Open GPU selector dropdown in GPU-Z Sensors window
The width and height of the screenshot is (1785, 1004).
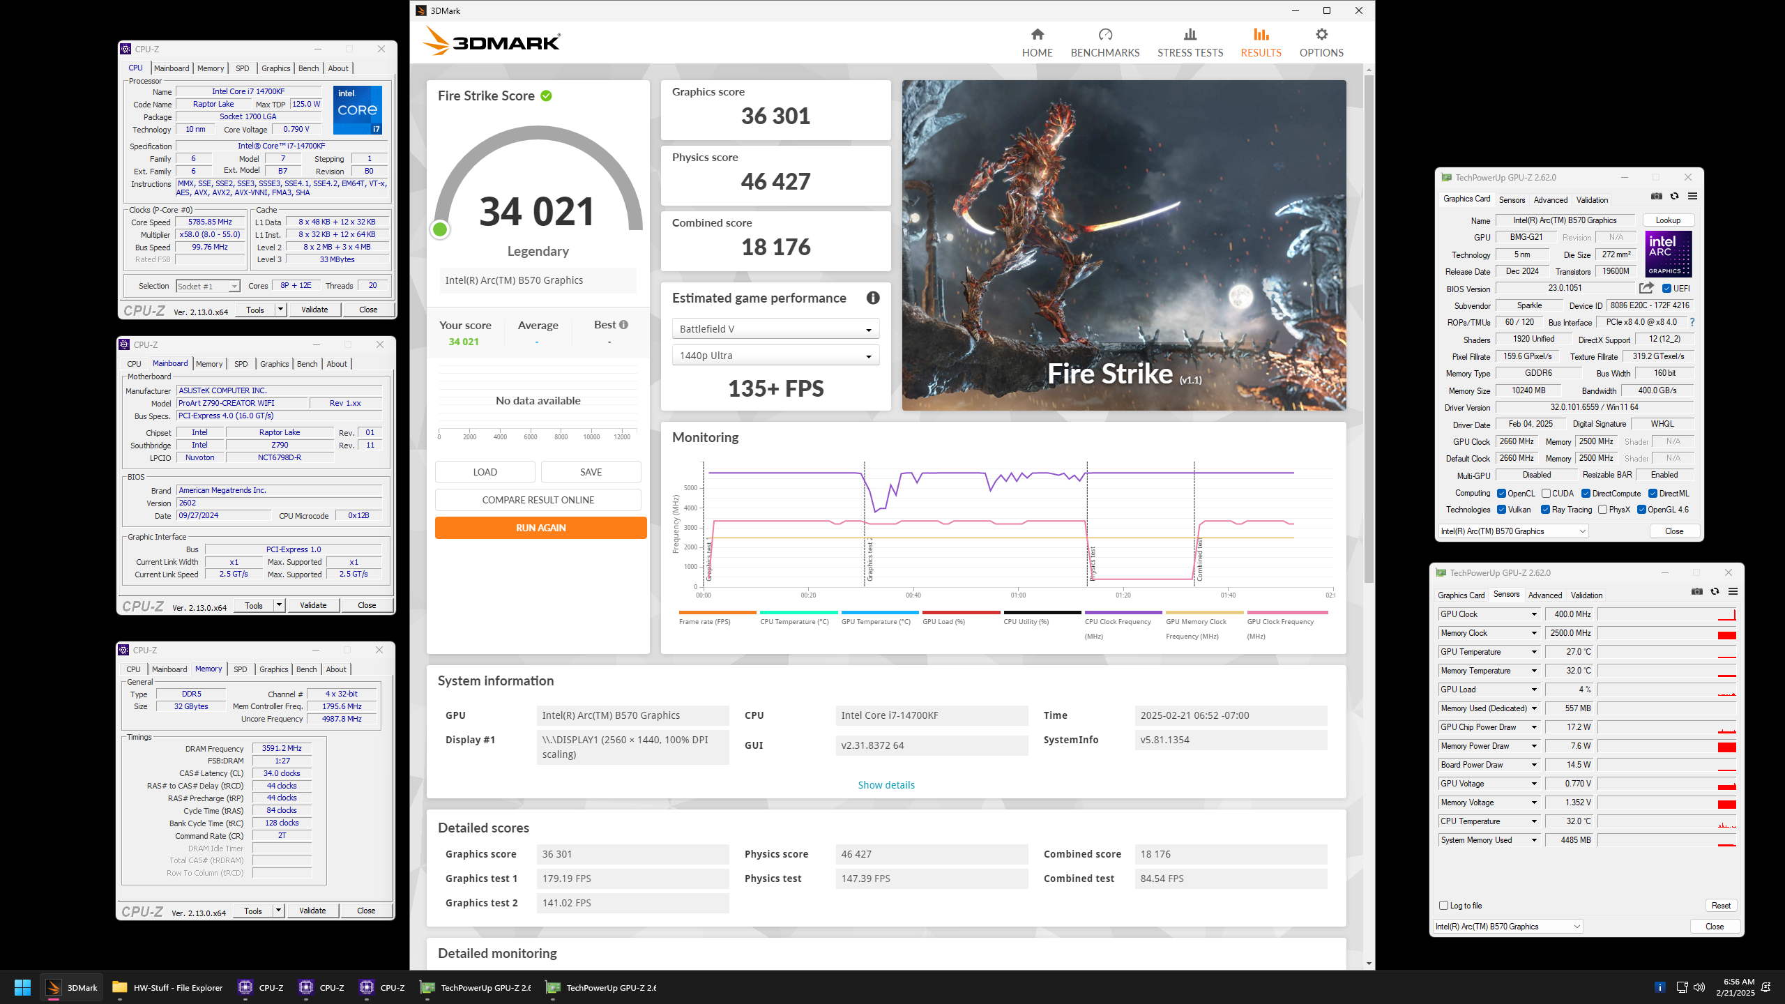(1507, 927)
